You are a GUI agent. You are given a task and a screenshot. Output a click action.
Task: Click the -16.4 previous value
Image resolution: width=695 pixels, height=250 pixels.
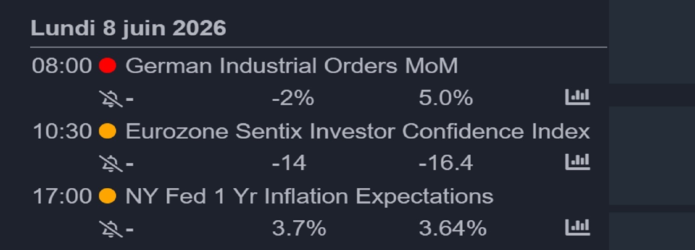click(x=446, y=164)
